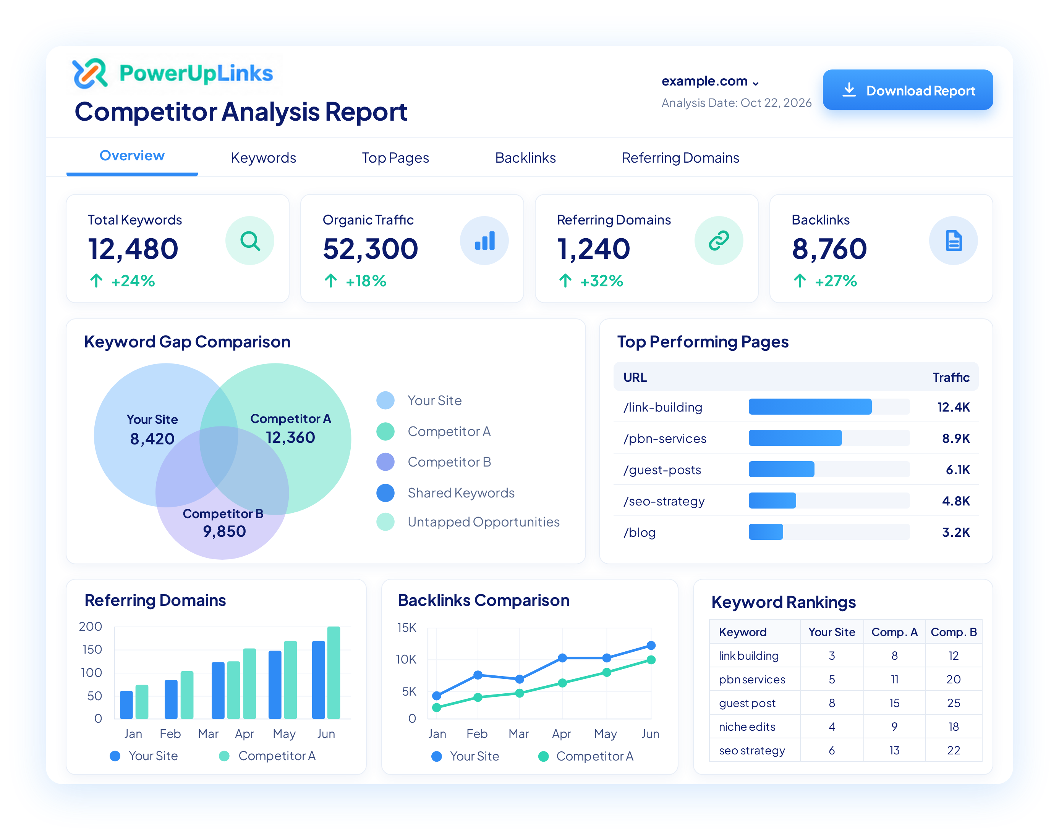Click the Shared Keywords legend swatch
1059x830 pixels.
pyautogui.click(x=385, y=493)
